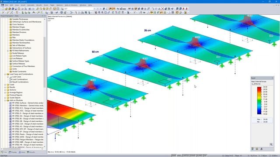This screenshot has width=280, height=157.
Task: Click the New file icon in toolbar
Action: click(3, 9)
